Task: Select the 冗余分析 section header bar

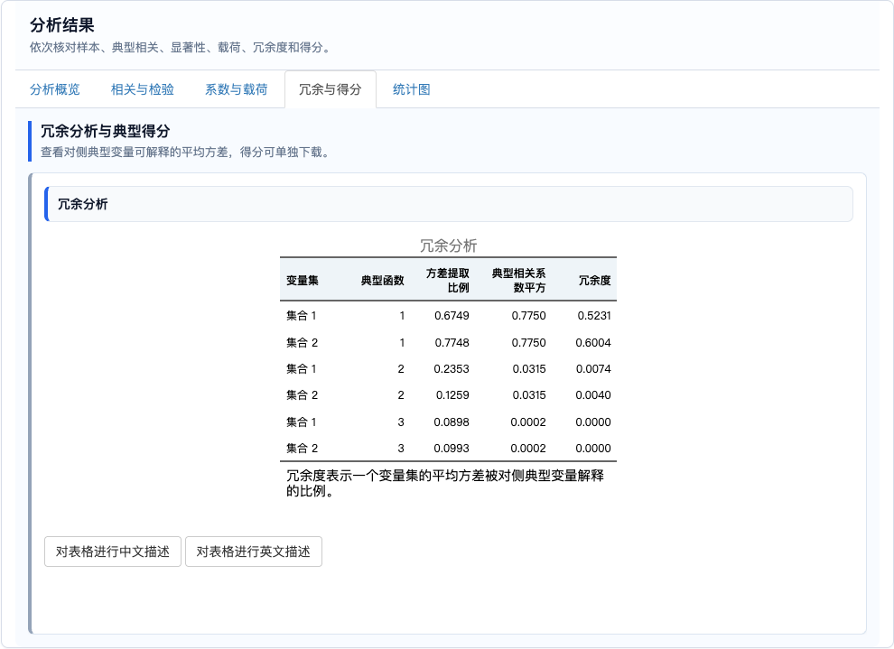Action: tap(449, 204)
